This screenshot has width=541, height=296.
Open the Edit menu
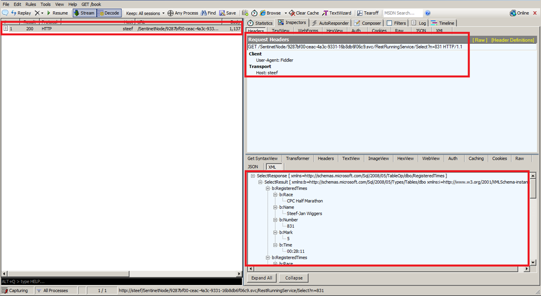pyautogui.click(x=17, y=4)
